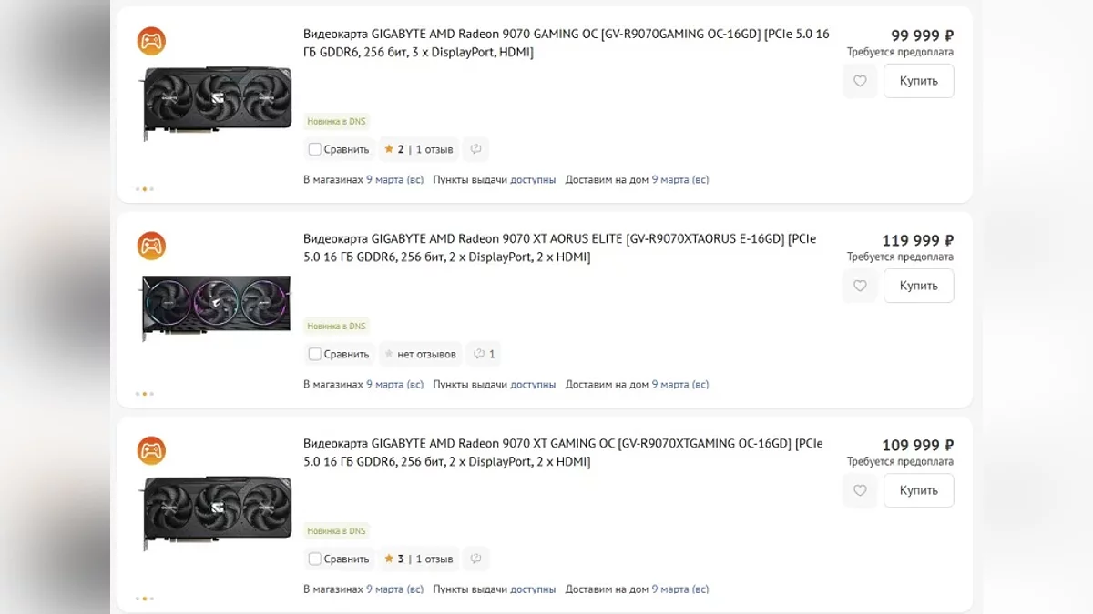Check Сравнить for Radeon 9070 GAMING OC
This screenshot has width=1093, height=614.
(315, 149)
